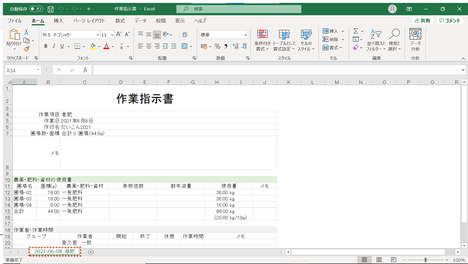
Task: Click the コメント button
Action: (450, 21)
